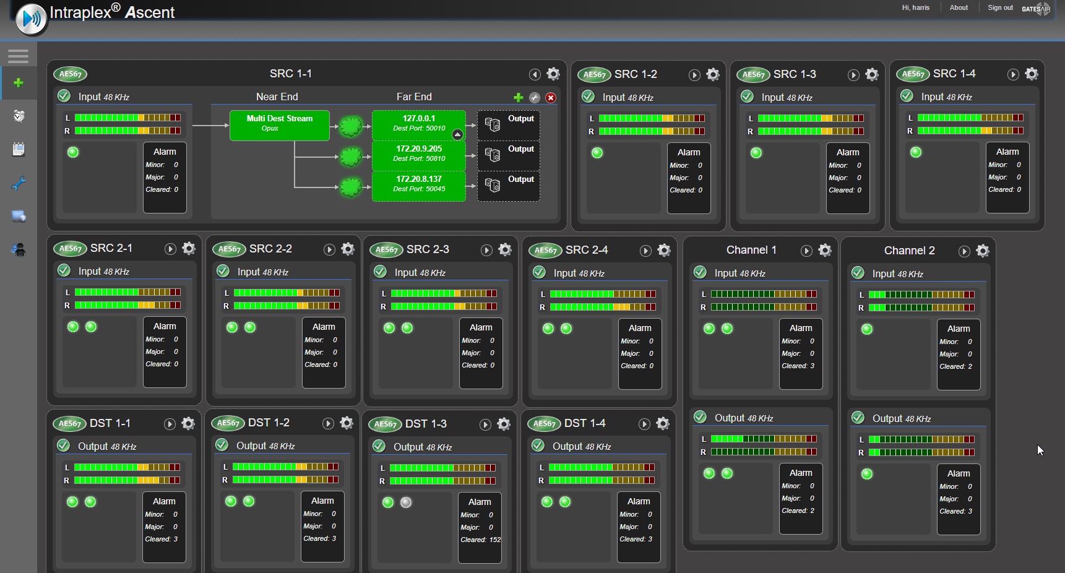
Task: Click the green plus icon in the sidebar
Action: click(19, 84)
